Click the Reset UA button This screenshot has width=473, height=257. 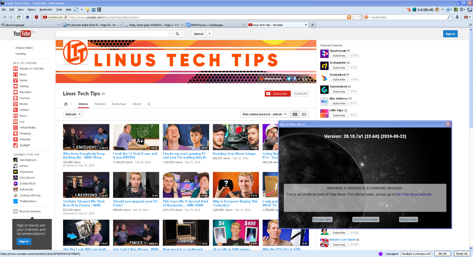pyautogui.click(x=462, y=254)
